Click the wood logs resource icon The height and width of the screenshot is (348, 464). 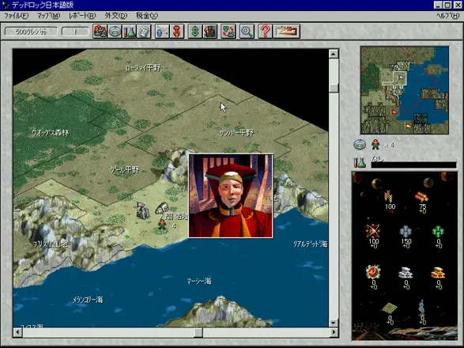coord(422,196)
